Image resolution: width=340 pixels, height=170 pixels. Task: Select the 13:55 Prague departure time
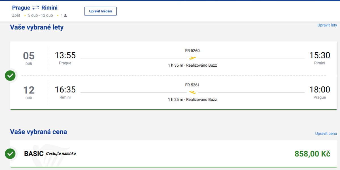tap(65, 55)
